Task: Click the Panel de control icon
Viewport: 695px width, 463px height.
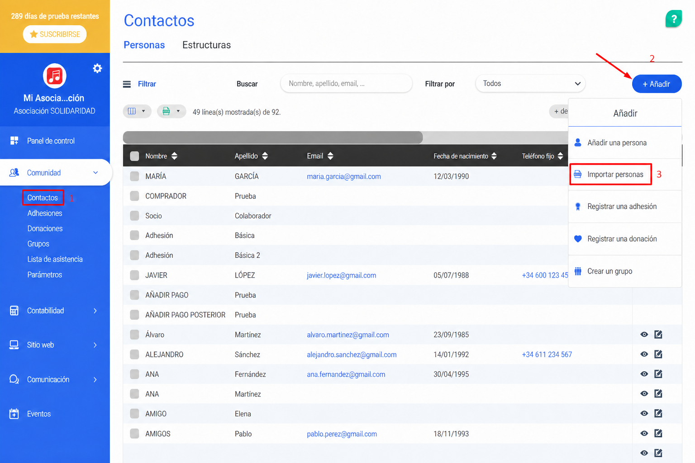Action: [14, 141]
